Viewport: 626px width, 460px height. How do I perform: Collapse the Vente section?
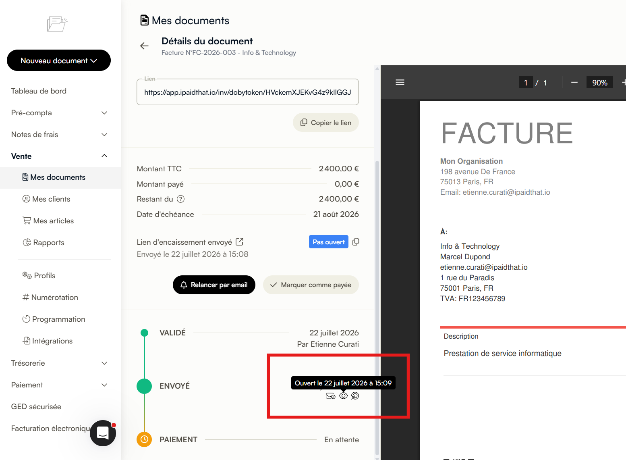pos(59,156)
